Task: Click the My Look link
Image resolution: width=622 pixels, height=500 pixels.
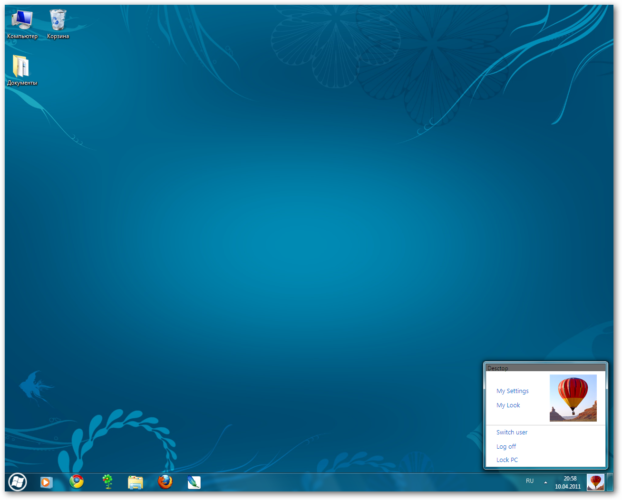Action: click(508, 405)
